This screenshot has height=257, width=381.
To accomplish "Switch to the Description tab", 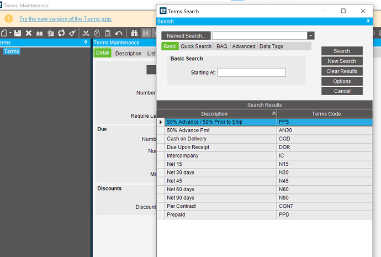I will tap(128, 54).
